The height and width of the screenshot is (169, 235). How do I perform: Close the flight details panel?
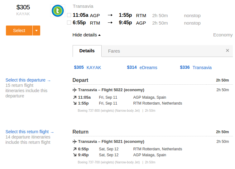pos(227,50)
